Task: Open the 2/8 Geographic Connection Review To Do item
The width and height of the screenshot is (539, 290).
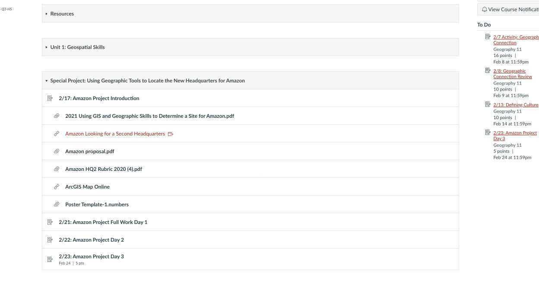Action: pyautogui.click(x=512, y=74)
